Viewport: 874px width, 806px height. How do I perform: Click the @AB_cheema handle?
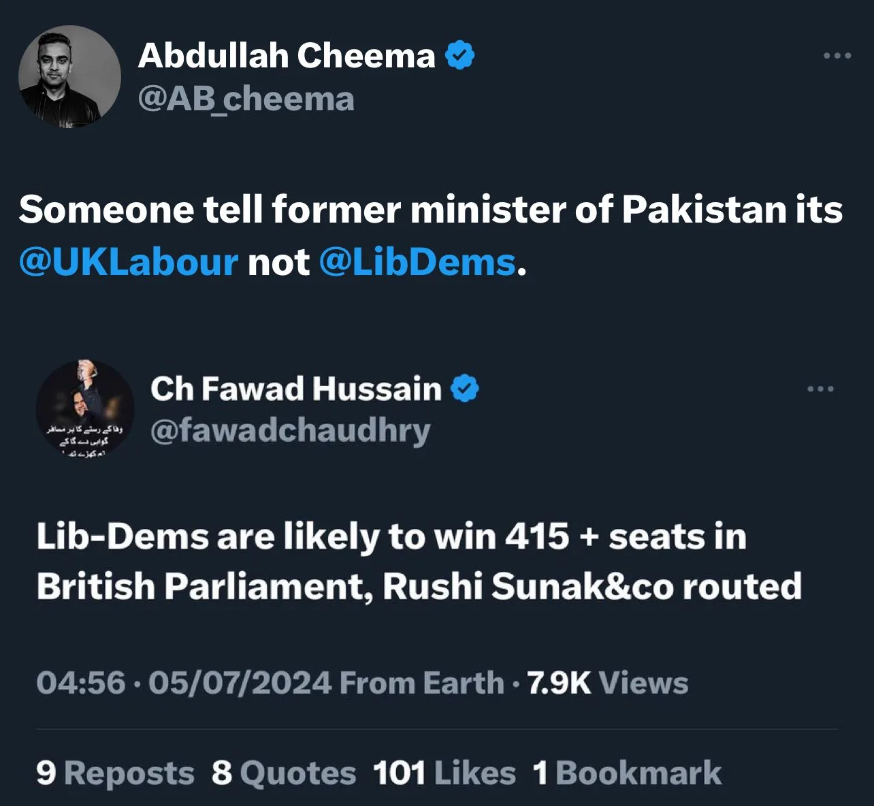tap(246, 99)
